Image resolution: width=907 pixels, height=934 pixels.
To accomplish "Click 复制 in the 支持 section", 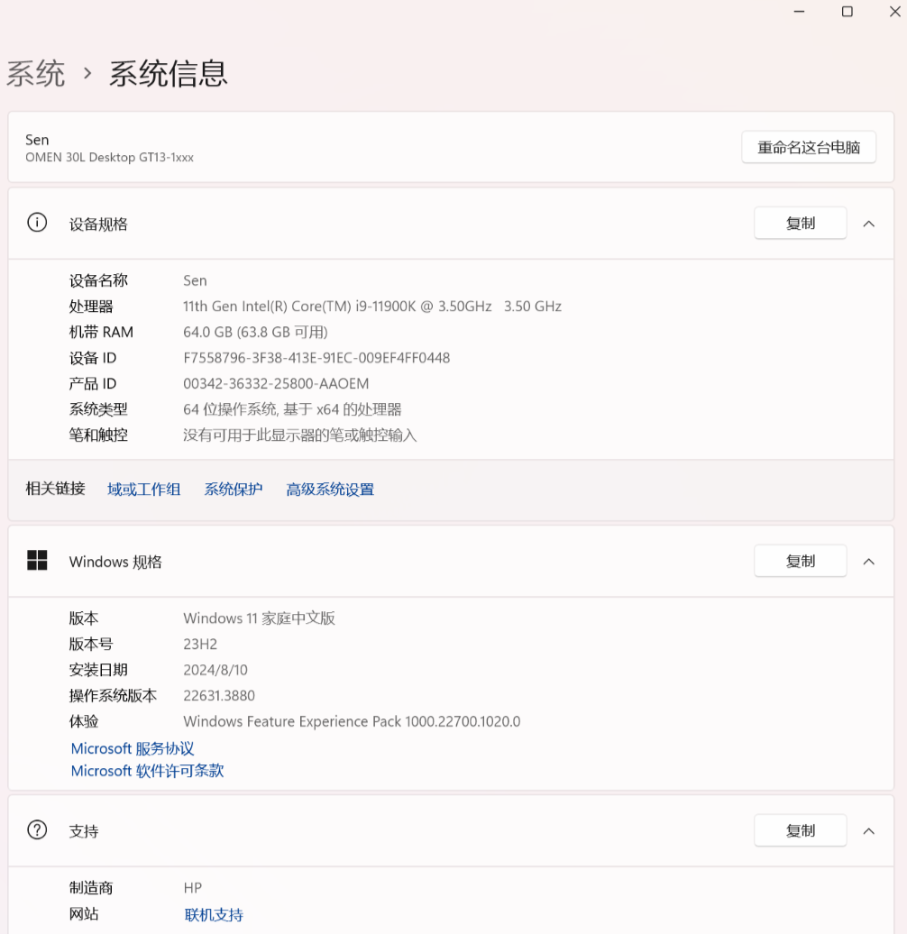I will [800, 830].
